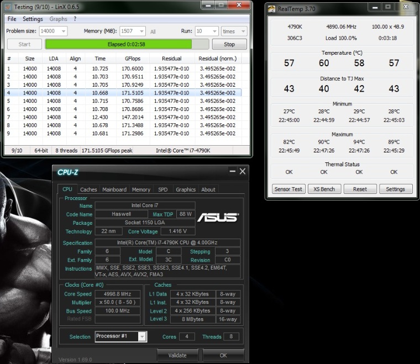Click the XS Bench button in RealTemp

(324, 189)
